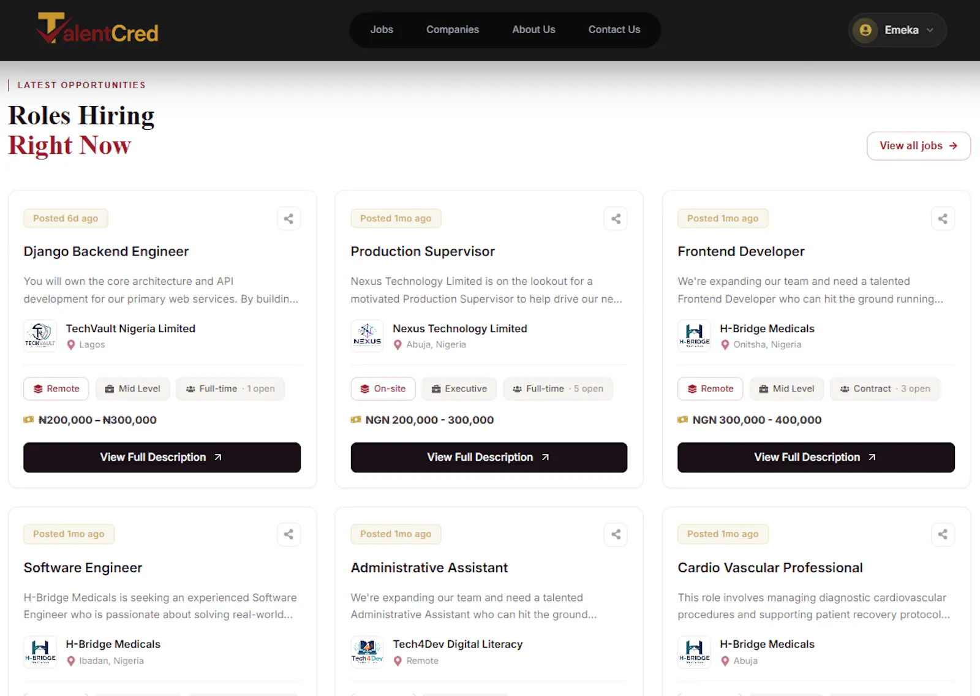This screenshot has width=980, height=696.
Task: View full description of Production Supervisor
Action: tap(489, 457)
